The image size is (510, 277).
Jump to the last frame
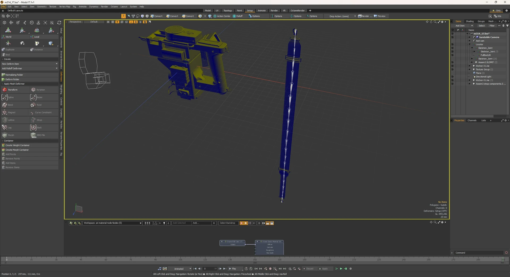pos(225,269)
